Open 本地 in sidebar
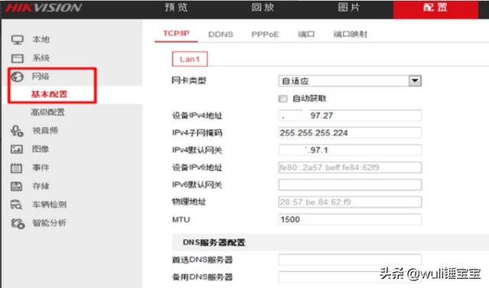The height and width of the screenshot is (288, 489). coord(40,40)
